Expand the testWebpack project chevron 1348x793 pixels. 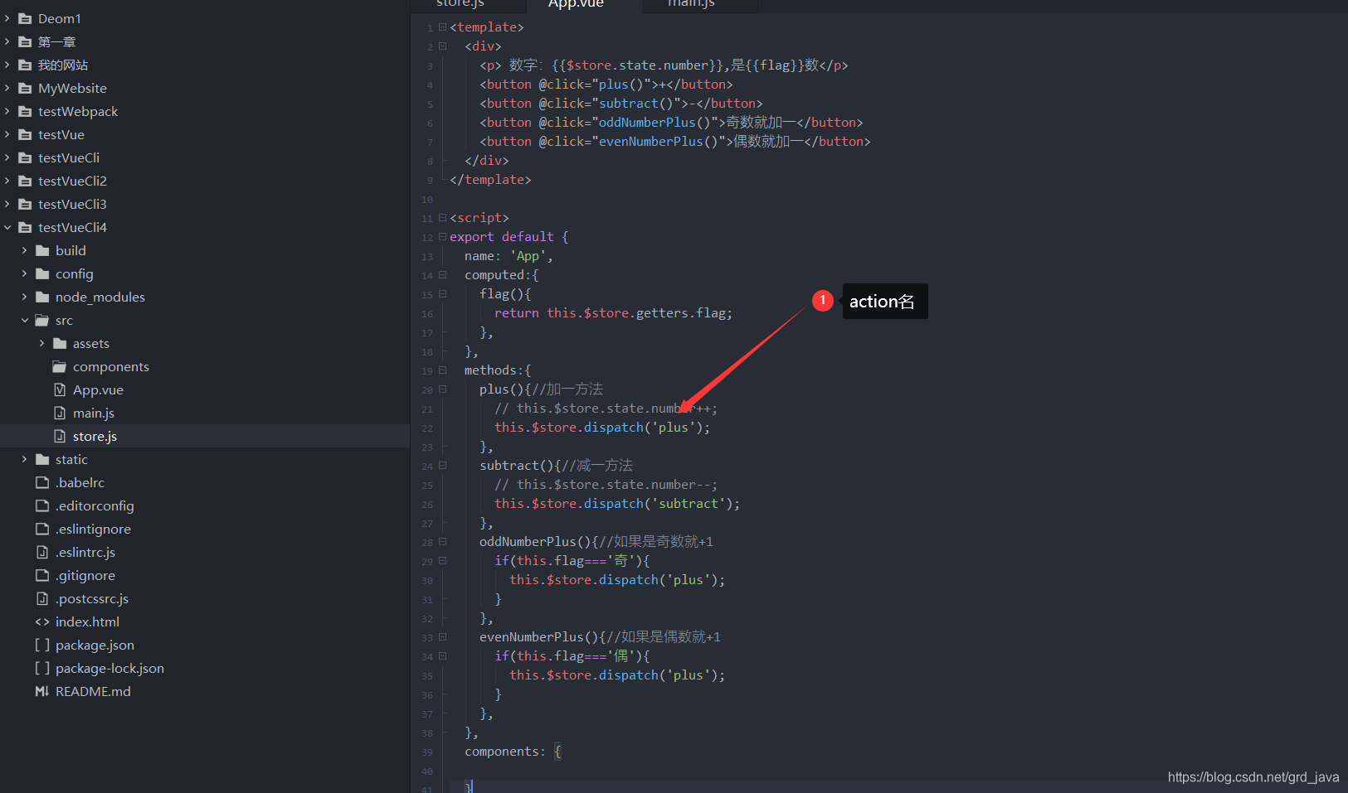point(7,111)
